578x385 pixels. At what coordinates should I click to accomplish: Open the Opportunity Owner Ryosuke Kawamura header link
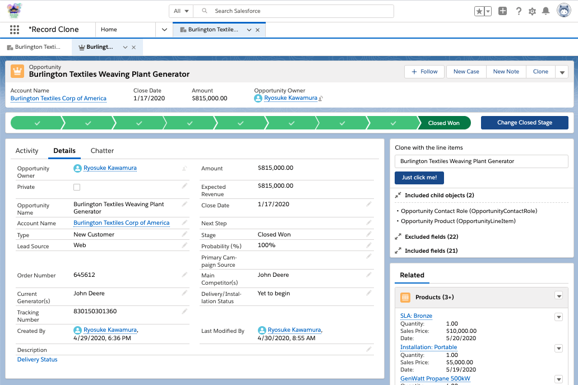(x=290, y=98)
